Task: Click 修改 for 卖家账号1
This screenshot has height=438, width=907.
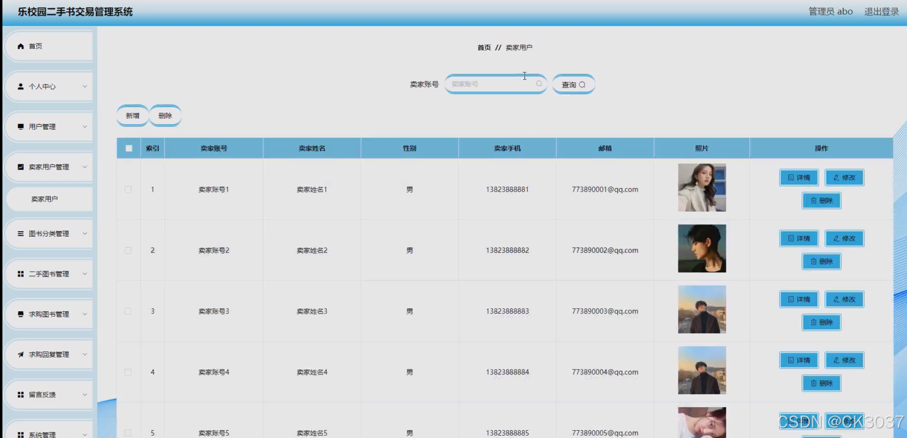Action: (x=845, y=178)
